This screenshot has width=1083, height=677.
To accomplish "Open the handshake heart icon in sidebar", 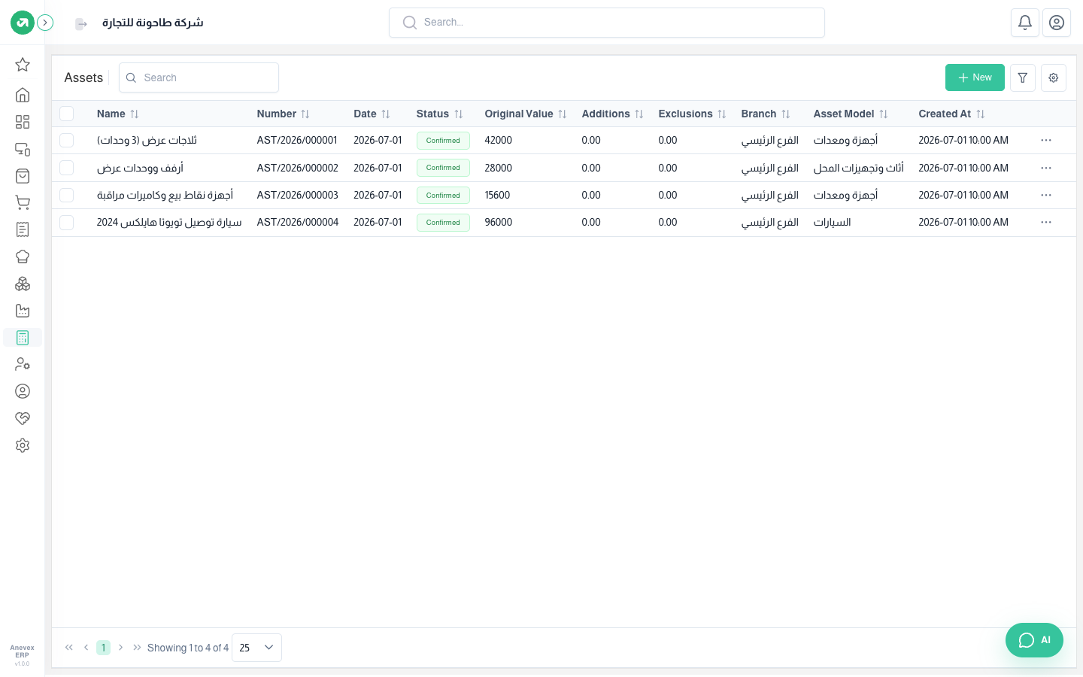I will [x=23, y=418].
